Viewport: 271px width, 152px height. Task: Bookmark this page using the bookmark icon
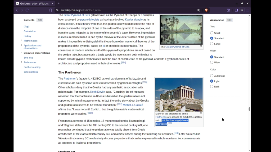click(51, 10)
